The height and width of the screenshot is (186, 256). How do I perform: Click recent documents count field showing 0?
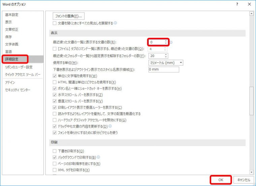pyautogui.click(x=156, y=42)
